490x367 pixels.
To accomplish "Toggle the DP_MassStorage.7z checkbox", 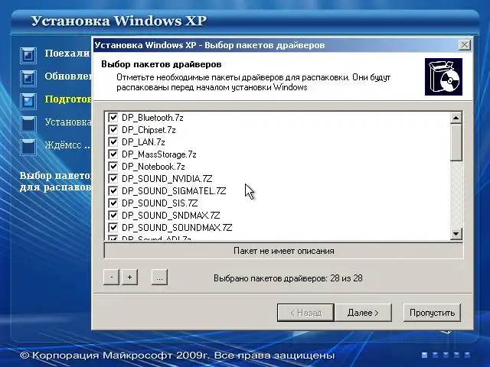I will pyautogui.click(x=113, y=154).
